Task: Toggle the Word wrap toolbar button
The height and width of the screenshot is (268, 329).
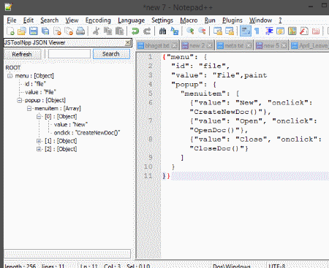Action: (246, 31)
